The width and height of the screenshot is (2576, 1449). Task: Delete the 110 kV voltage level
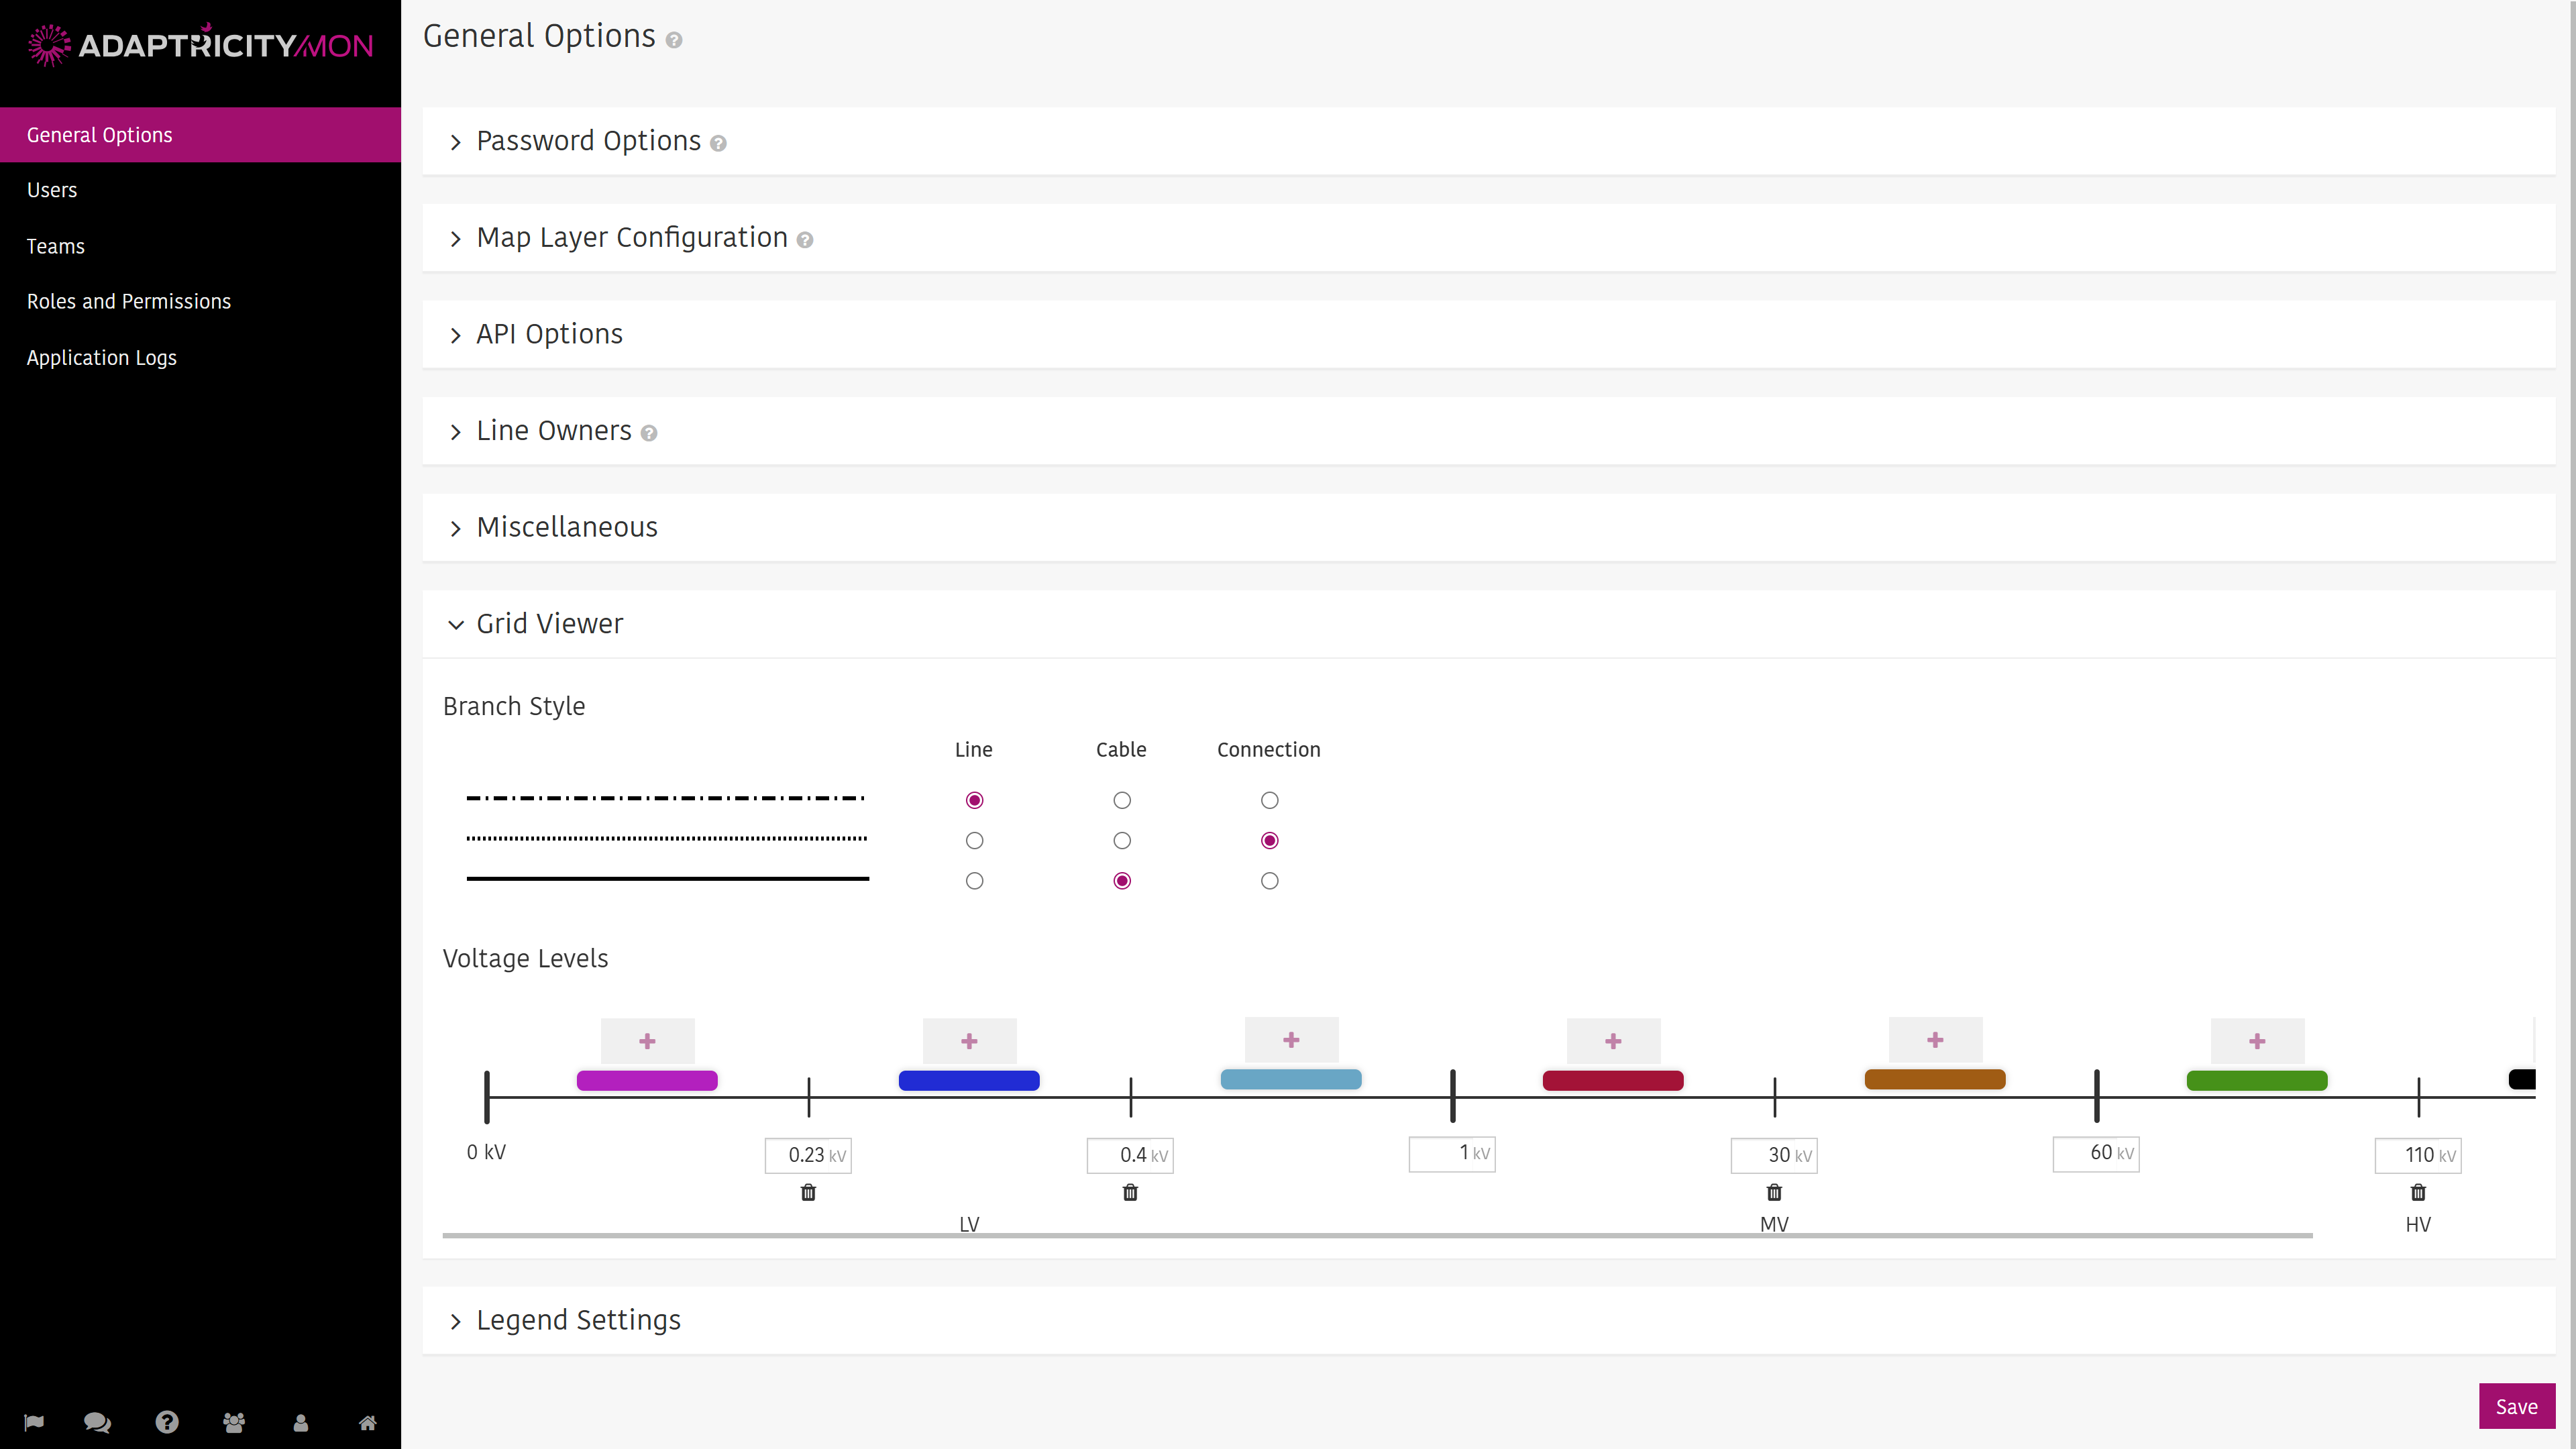pyautogui.click(x=2418, y=1192)
